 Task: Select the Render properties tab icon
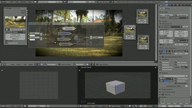tap(167, 5)
